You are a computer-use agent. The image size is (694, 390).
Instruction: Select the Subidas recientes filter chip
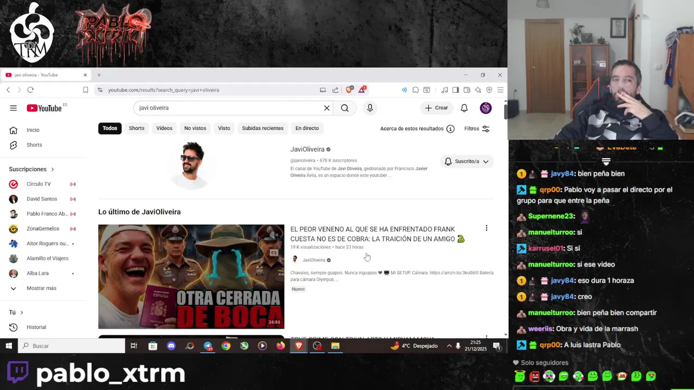coord(262,128)
